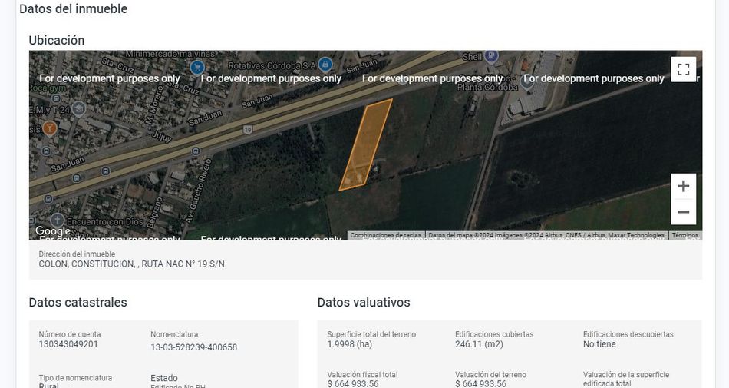Select account number 130343049201
Viewport: 729px width, 388px height.
pos(68,344)
